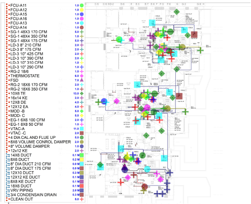251x204 pixels.
Task: Click the red count-dots icon before CLEAN OUT
Action: click(8, 199)
